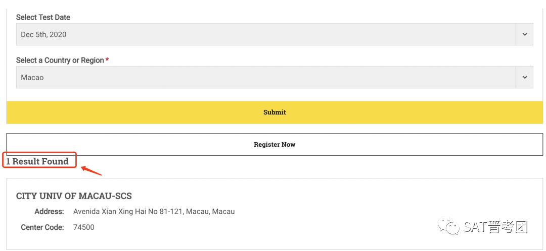This screenshot has height=251, width=546.
Task: Click the Register Now button
Action: click(x=275, y=145)
